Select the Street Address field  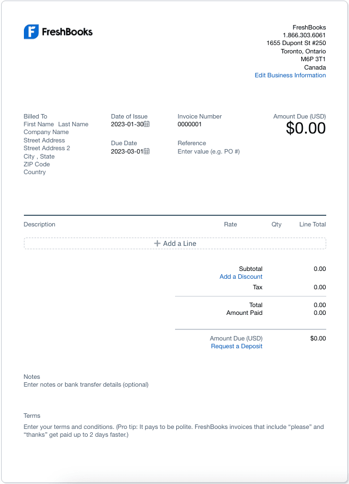click(x=44, y=140)
